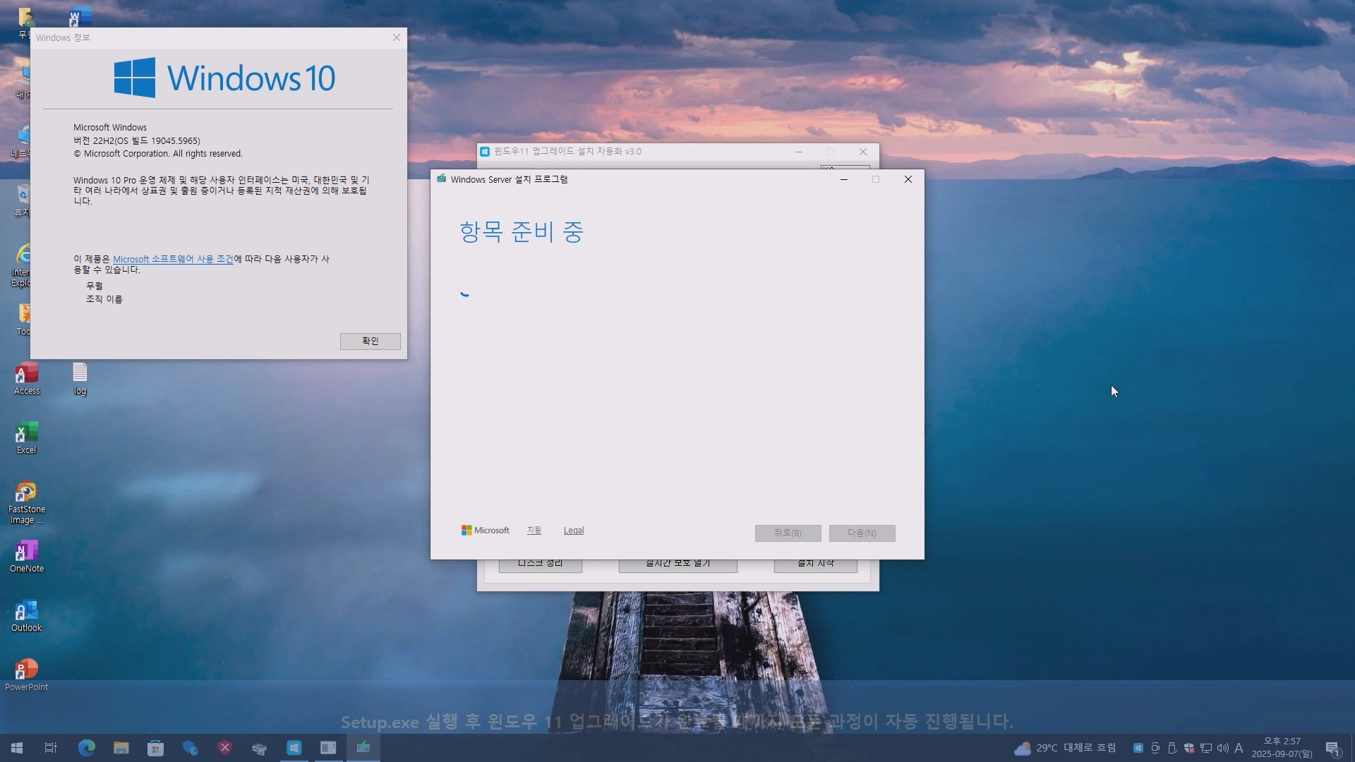Viewport: 1355px width, 762px height.
Task: Click the 지원 link in setup window
Action: coord(534,531)
